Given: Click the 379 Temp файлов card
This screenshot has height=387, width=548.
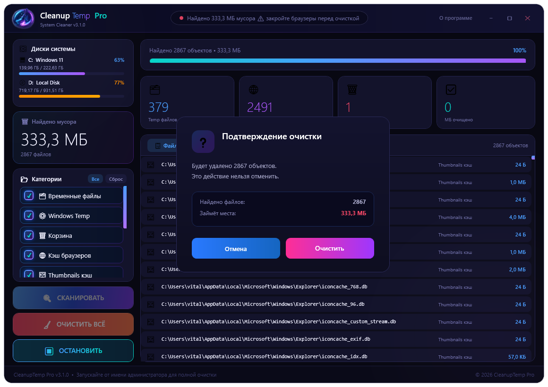Looking at the screenshot, I should (188, 102).
